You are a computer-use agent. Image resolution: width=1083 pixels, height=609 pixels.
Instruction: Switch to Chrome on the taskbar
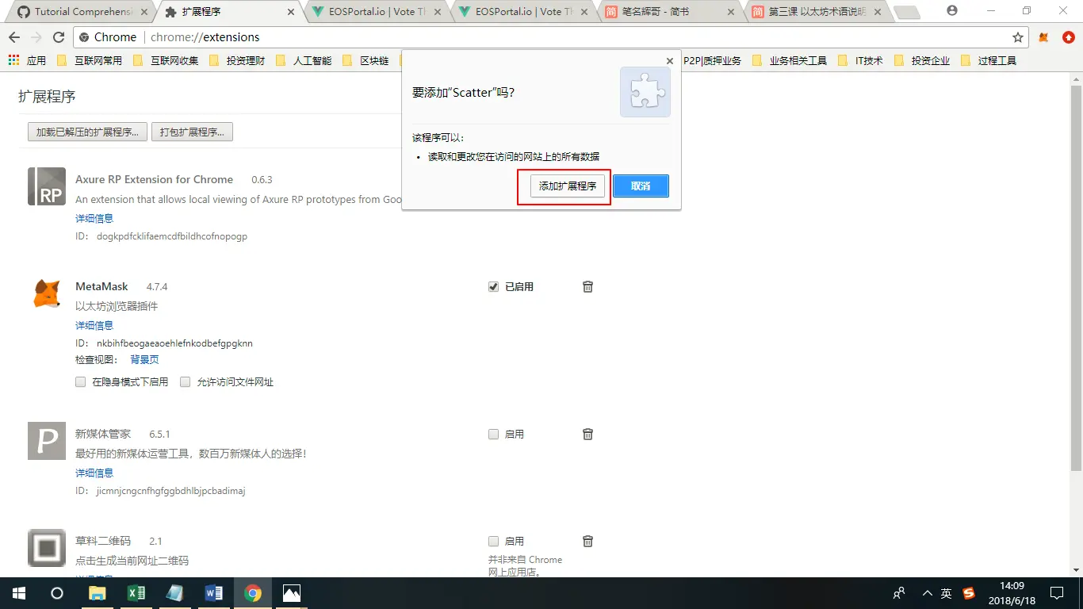(253, 593)
